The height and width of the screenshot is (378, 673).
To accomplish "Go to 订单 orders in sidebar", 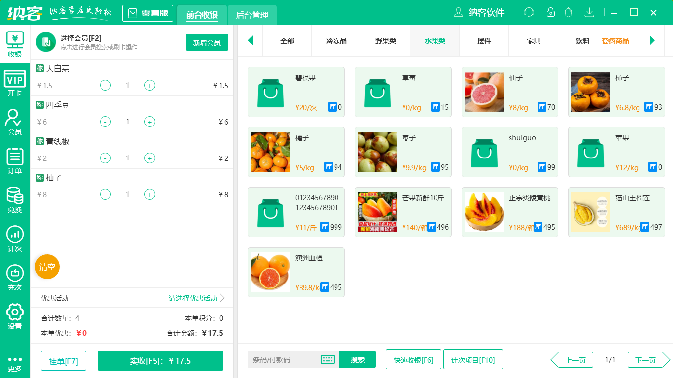I will pyautogui.click(x=15, y=160).
